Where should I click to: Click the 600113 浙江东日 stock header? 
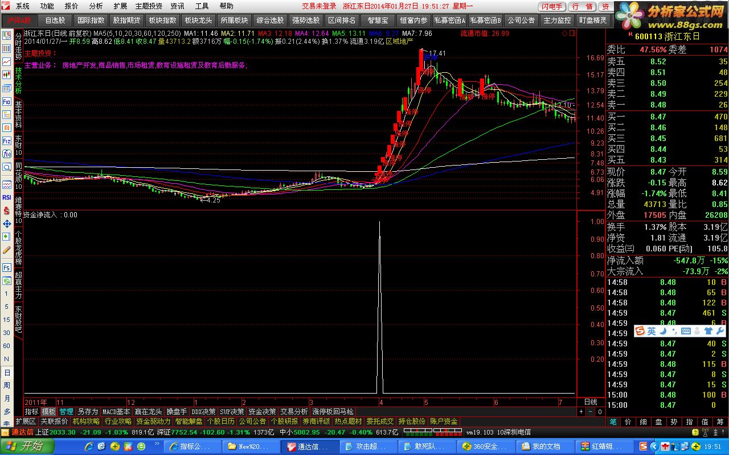666,36
